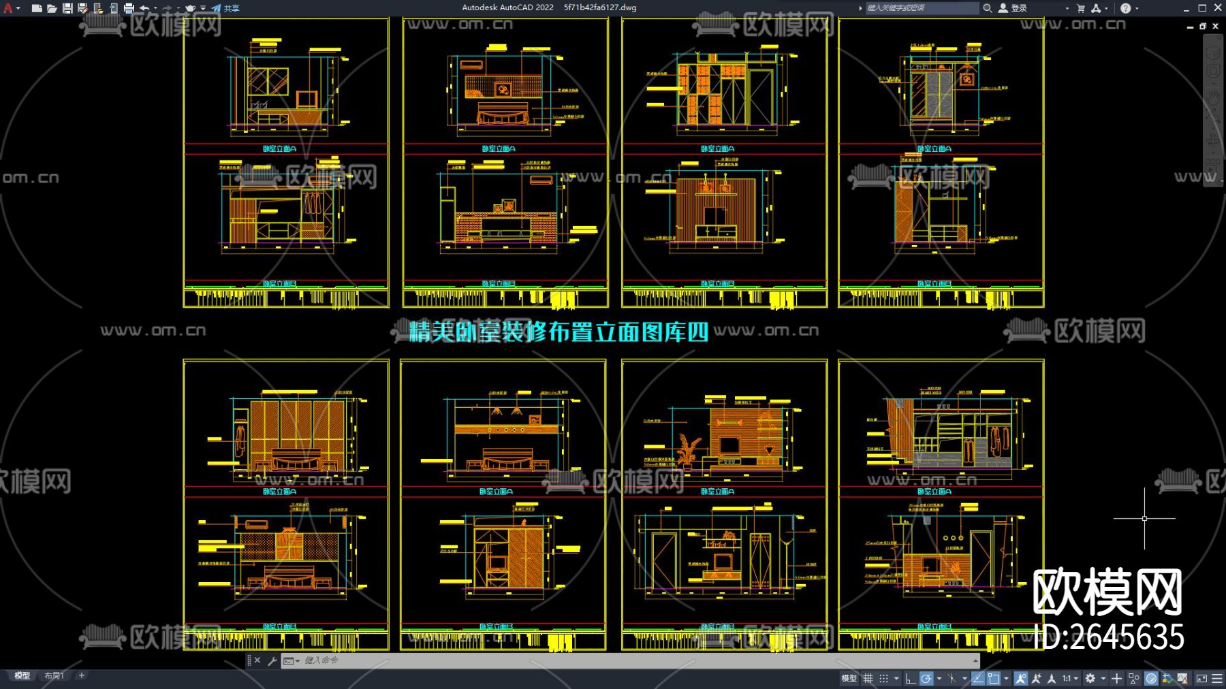Click the 登录 sign-in link
The height and width of the screenshot is (689, 1226).
point(1017,8)
